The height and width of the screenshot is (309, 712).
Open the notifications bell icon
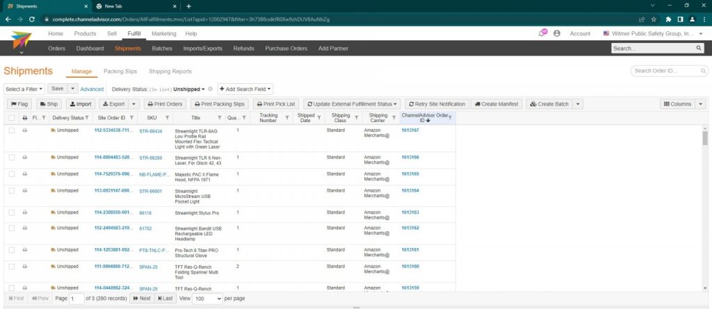[542, 33]
